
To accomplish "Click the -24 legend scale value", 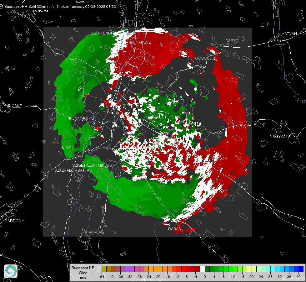I will [x=148, y=277].
